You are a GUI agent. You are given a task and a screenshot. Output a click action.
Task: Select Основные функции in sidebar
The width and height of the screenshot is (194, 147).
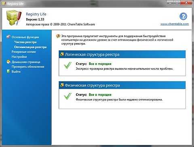coord(25,37)
